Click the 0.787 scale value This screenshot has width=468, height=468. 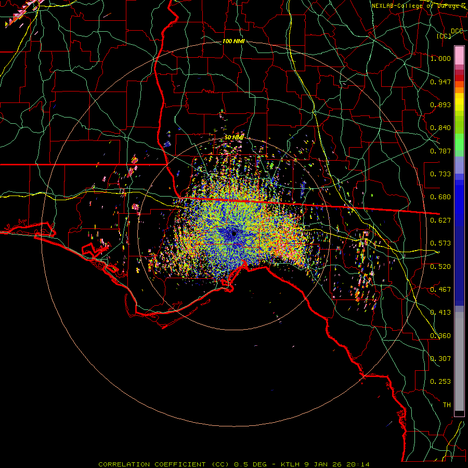440,151
